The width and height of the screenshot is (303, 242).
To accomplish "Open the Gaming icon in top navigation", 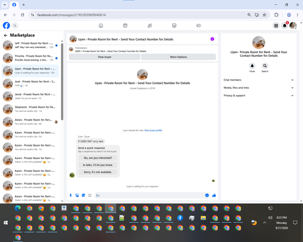I will click(x=199, y=25).
